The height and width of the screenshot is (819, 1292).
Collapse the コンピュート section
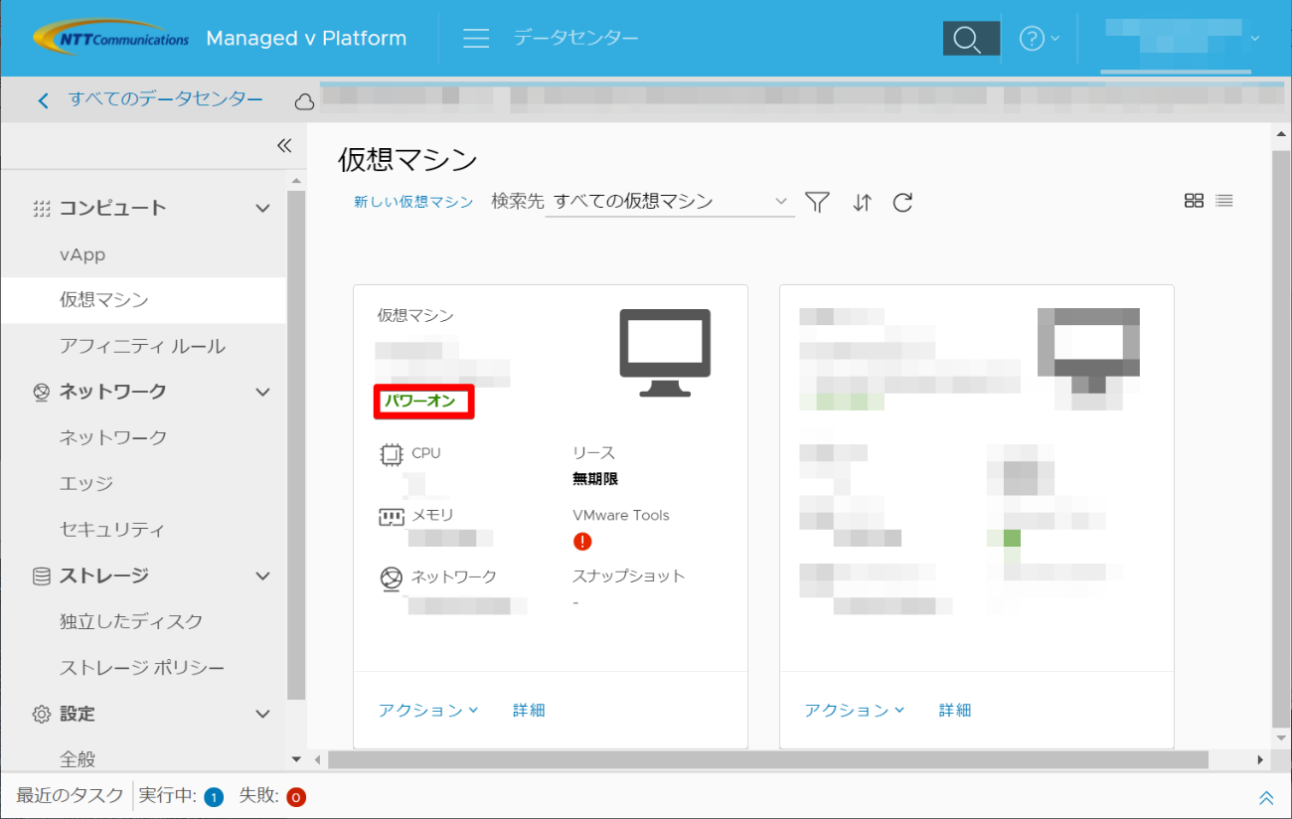[x=262, y=208]
